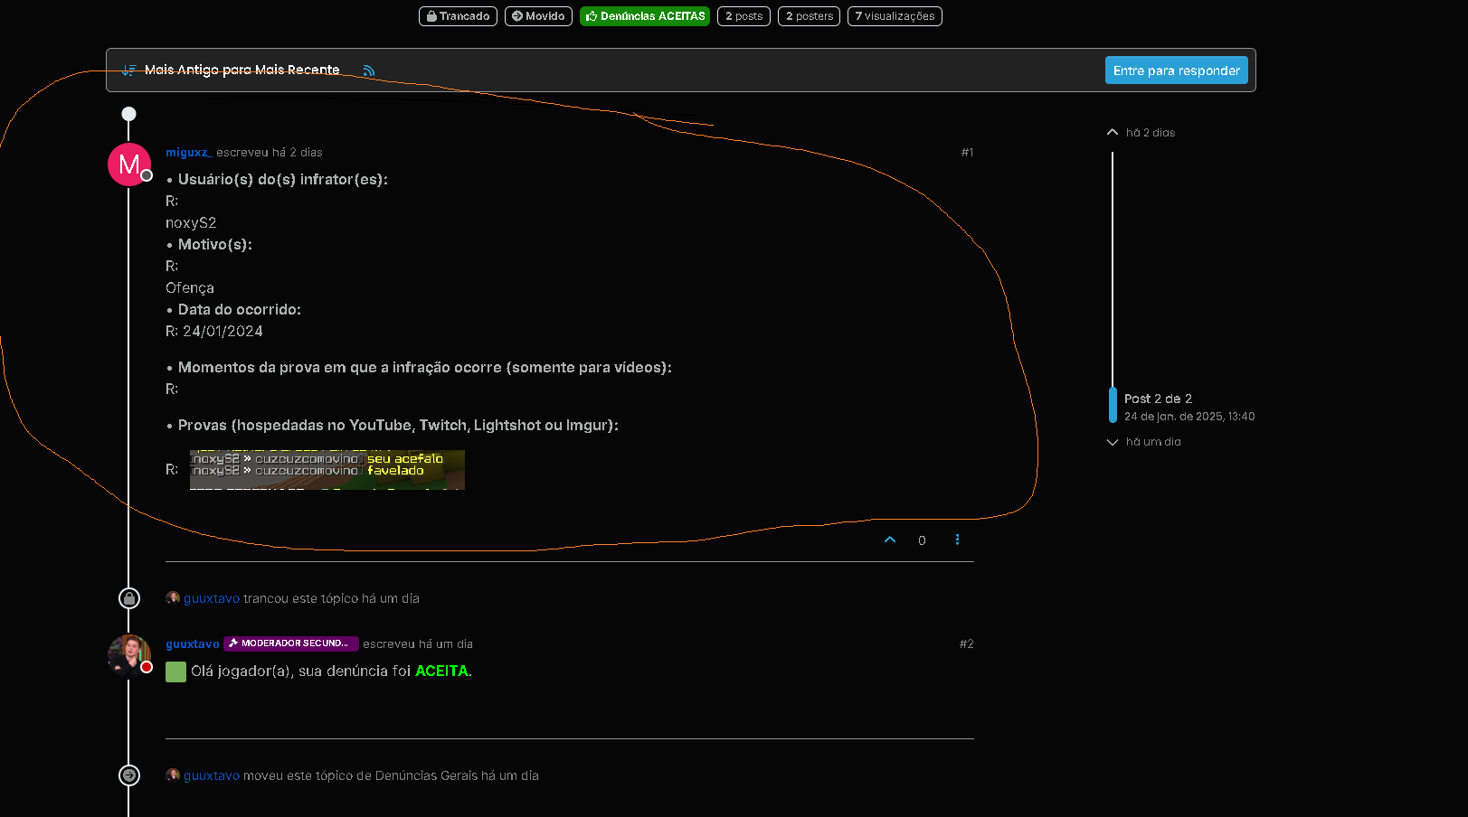Image resolution: width=1468 pixels, height=817 pixels.
Task: Click the 7 visualizações counter
Action: click(895, 16)
